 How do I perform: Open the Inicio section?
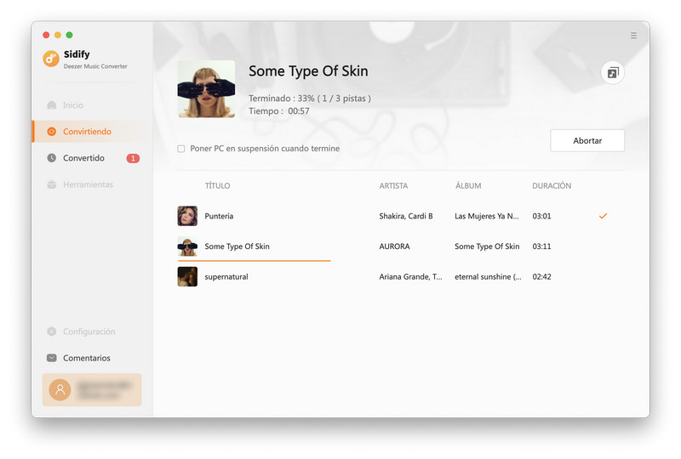tap(92, 105)
